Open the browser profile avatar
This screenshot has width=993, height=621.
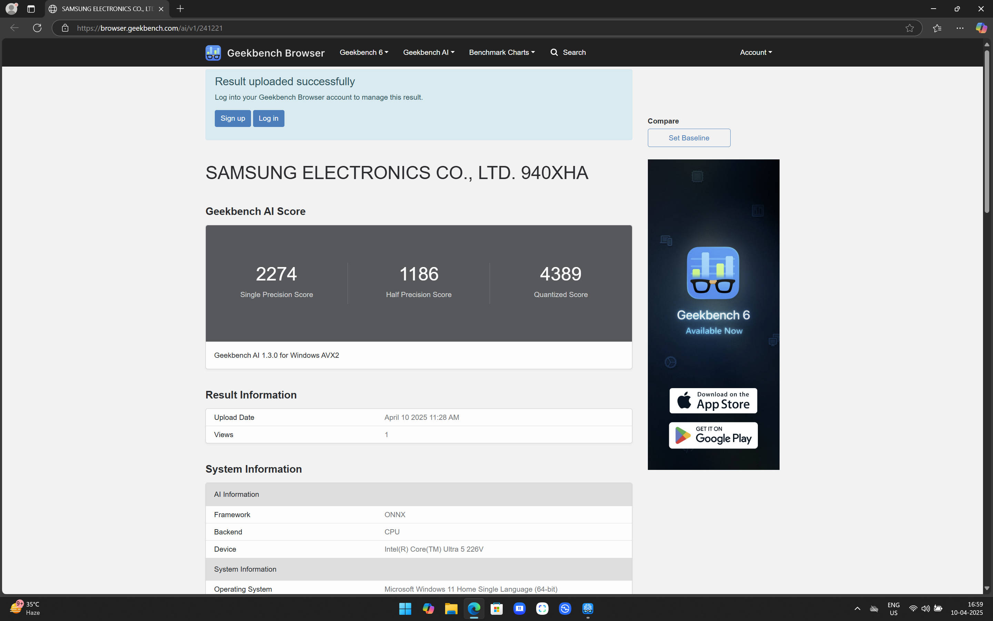[x=11, y=9]
